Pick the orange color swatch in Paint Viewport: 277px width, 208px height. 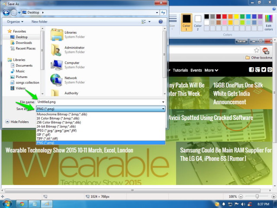pyautogui.click(x=230, y=16)
